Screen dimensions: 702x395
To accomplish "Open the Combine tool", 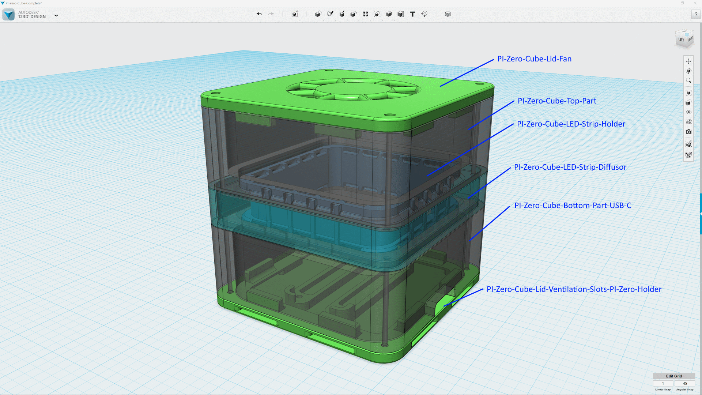I will coord(389,14).
